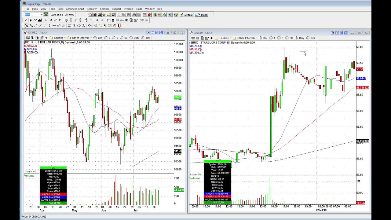
Task: Open the Scanner menu
Action: (x=104, y=9)
